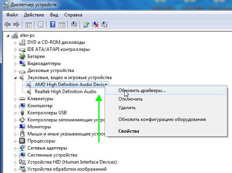Click the Back arrow toolbar icon
Image resolution: width=232 pixels, height=173 pixels.
tap(7, 24)
